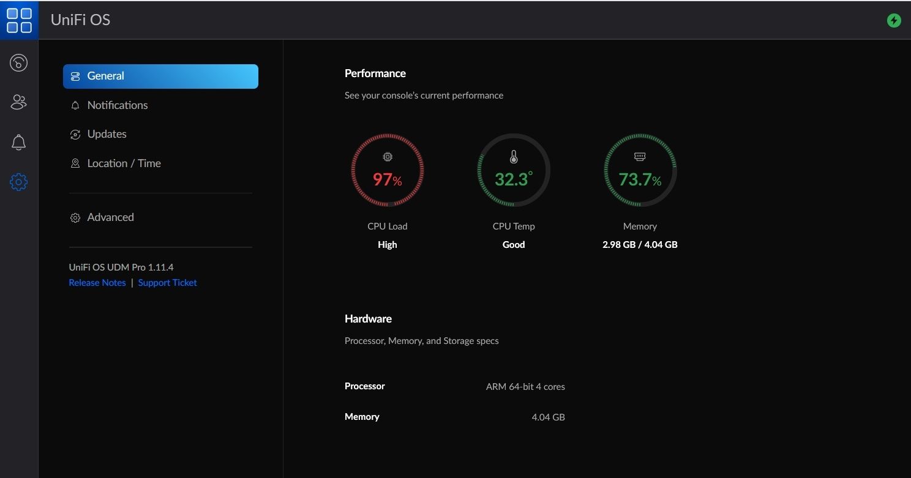Open the Location / Time section
The height and width of the screenshot is (478, 911).
click(124, 163)
